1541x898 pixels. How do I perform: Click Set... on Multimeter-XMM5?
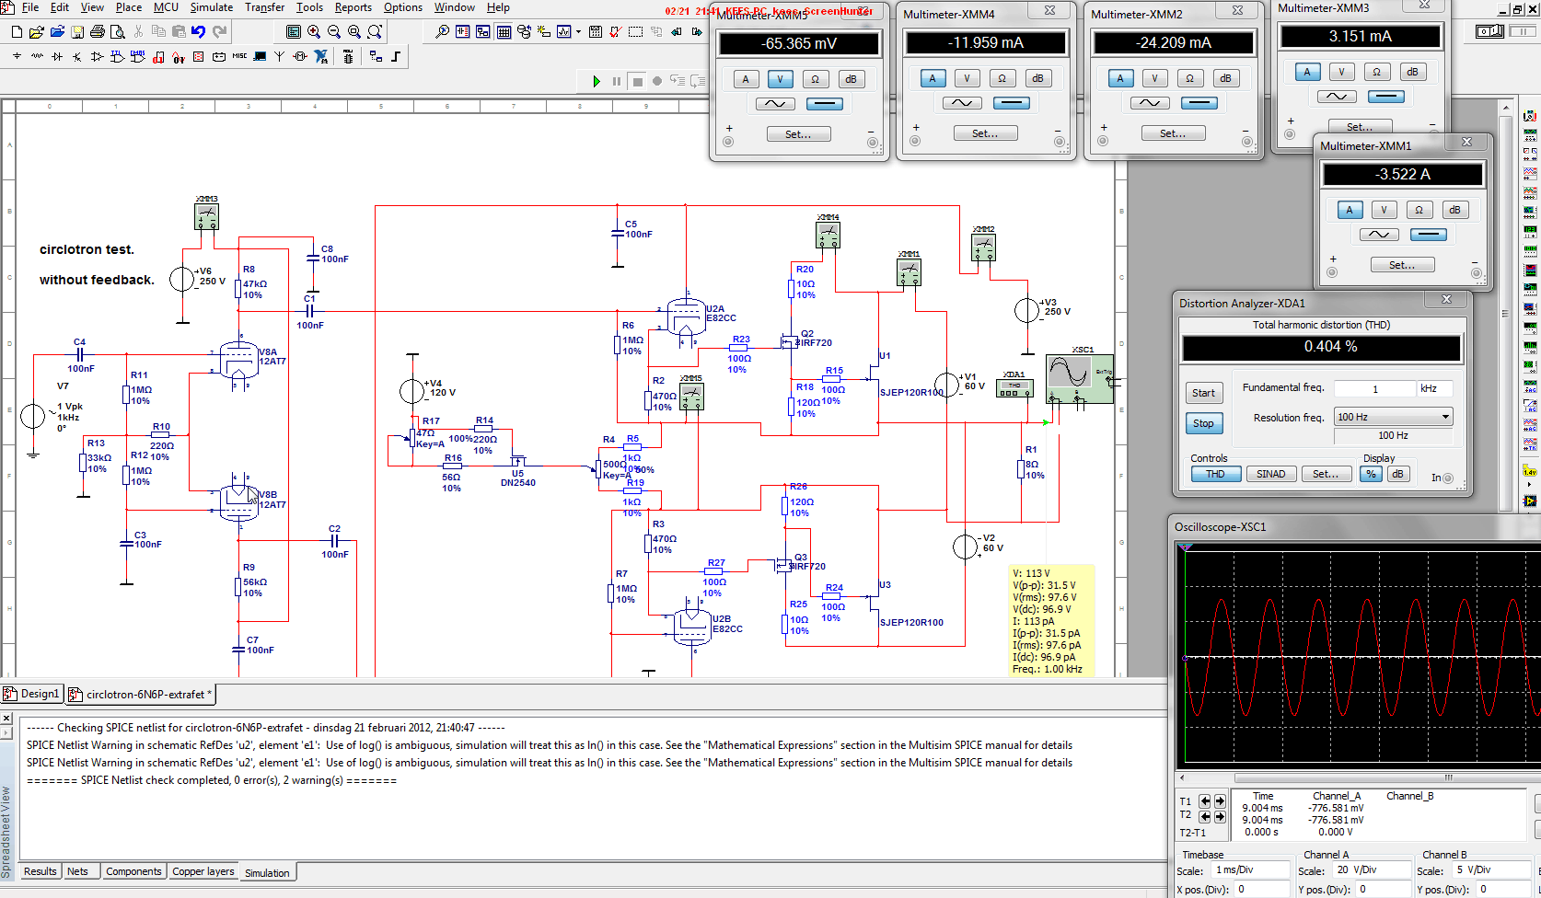[x=798, y=134]
